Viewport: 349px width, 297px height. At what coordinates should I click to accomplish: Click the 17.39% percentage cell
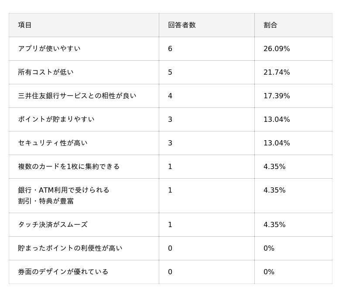point(277,96)
